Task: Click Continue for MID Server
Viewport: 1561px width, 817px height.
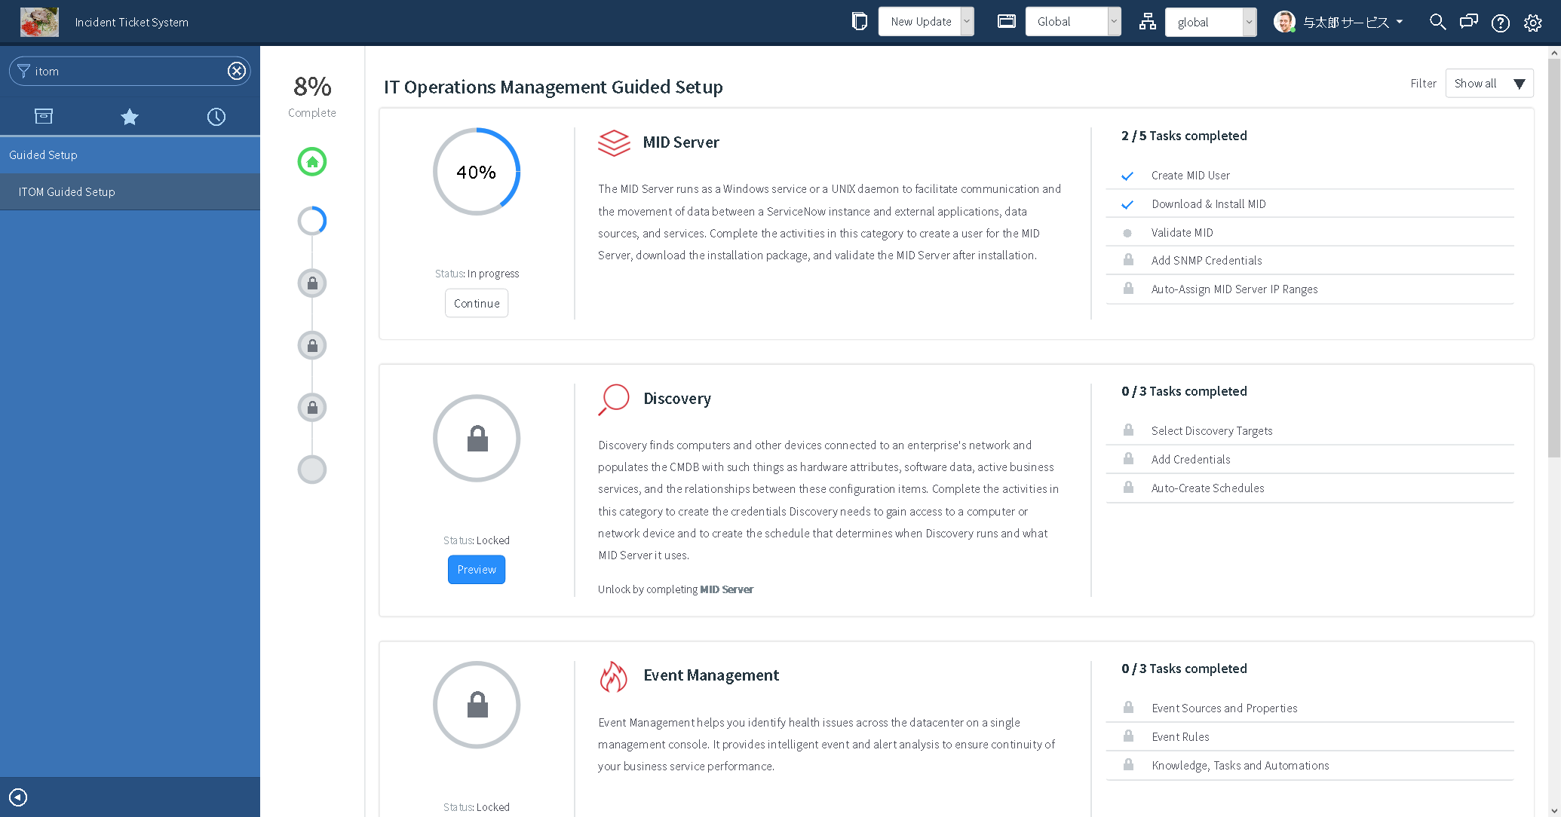Action: click(x=477, y=303)
